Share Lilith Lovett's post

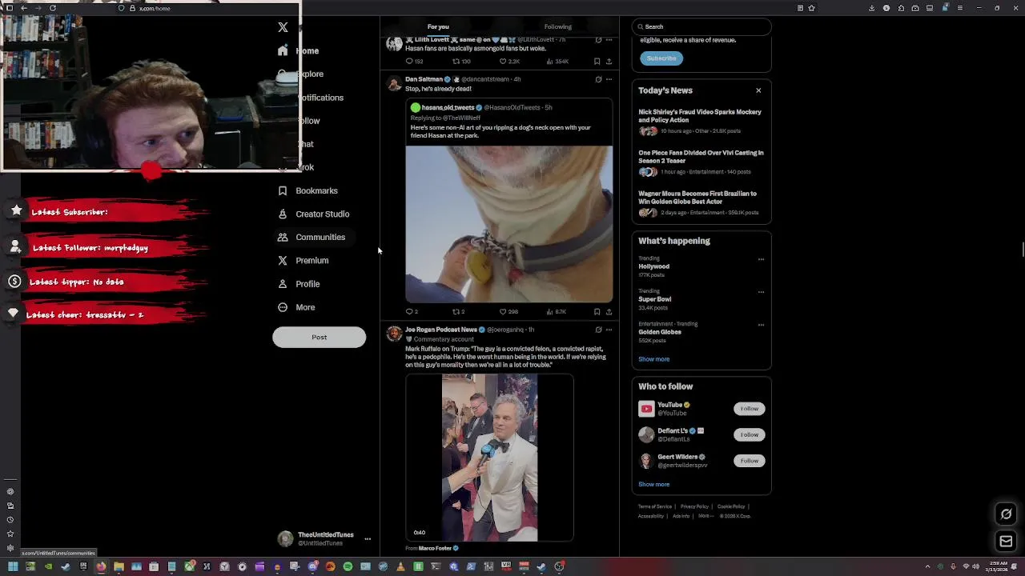pos(609,61)
